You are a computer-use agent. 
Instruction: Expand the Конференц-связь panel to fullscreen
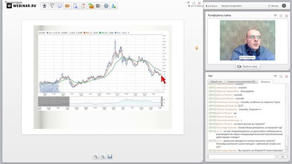point(281,16)
